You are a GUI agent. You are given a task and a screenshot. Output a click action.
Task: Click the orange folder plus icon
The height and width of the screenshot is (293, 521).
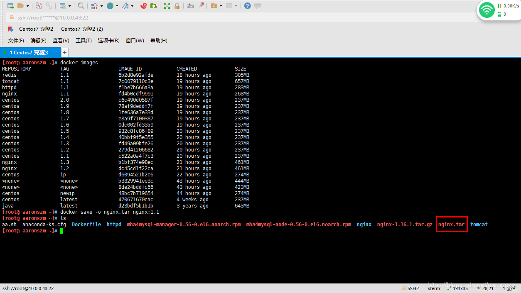tap(214, 6)
